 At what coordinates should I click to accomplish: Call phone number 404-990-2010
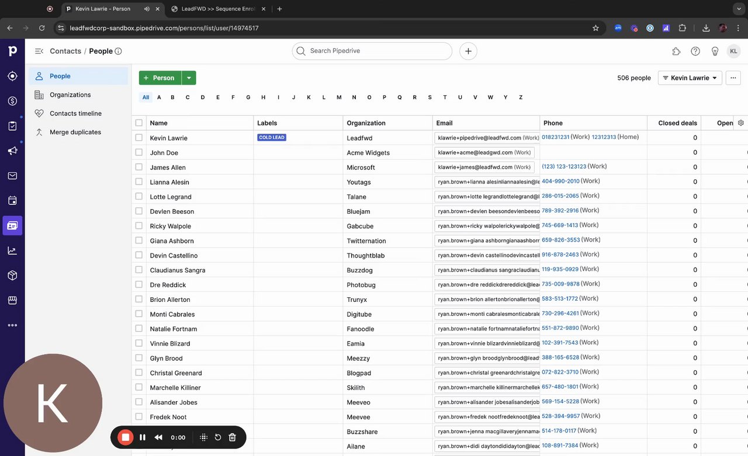click(560, 181)
